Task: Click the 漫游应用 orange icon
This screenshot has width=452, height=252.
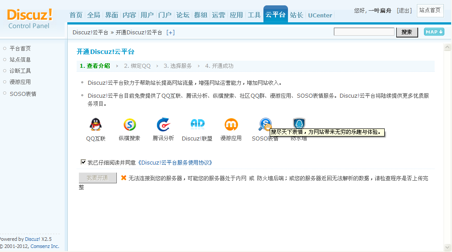Action: tap(231, 124)
